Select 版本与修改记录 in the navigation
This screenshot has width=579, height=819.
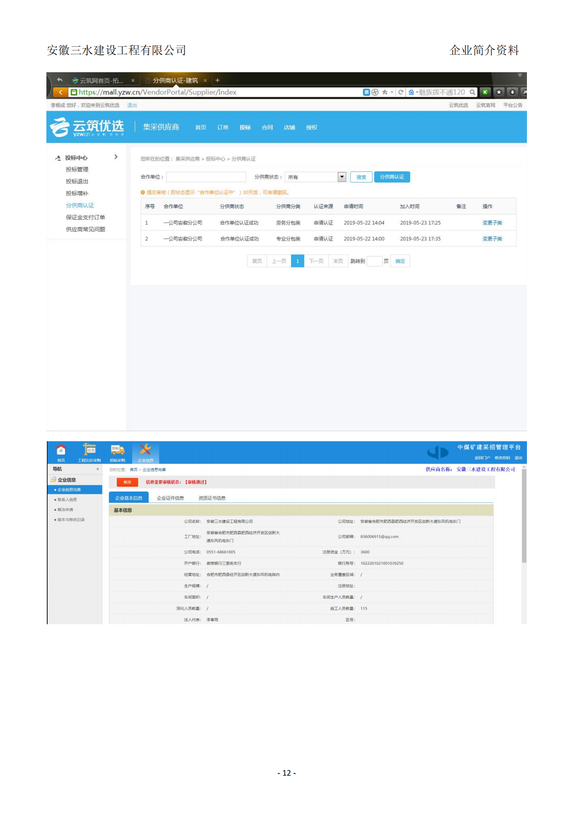tap(71, 520)
